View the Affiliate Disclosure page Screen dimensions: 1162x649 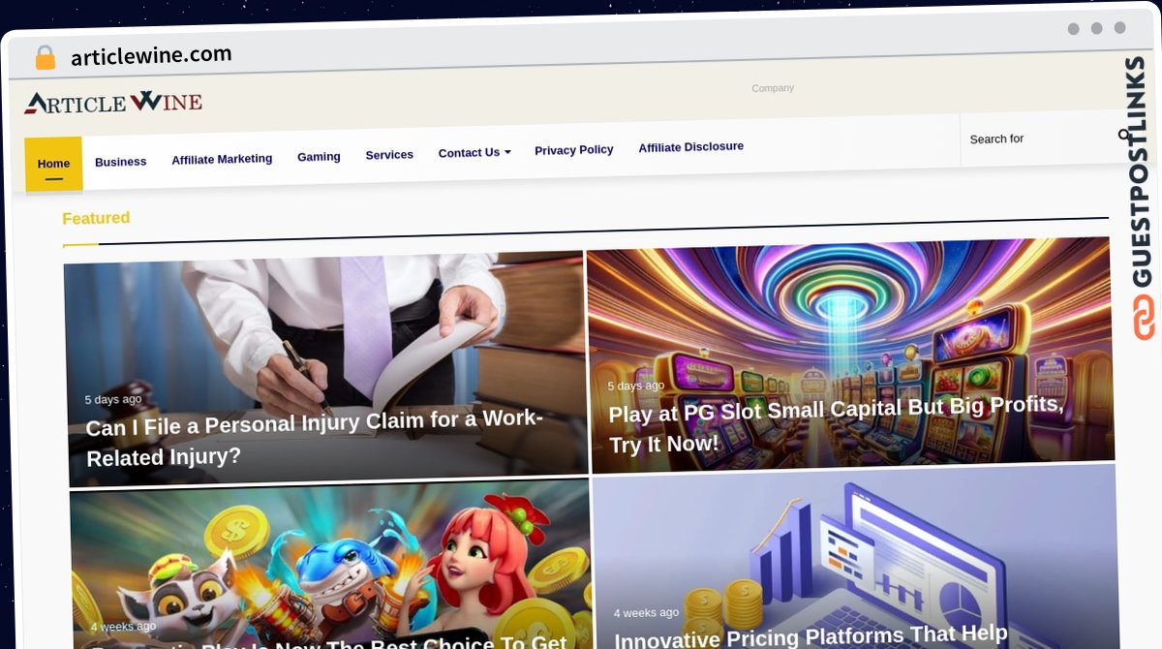point(691,146)
